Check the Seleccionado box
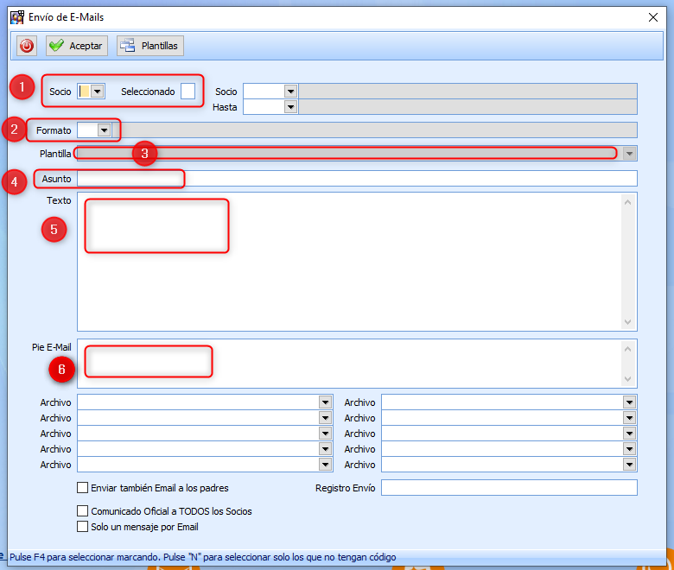674x570 pixels. pyautogui.click(x=188, y=92)
